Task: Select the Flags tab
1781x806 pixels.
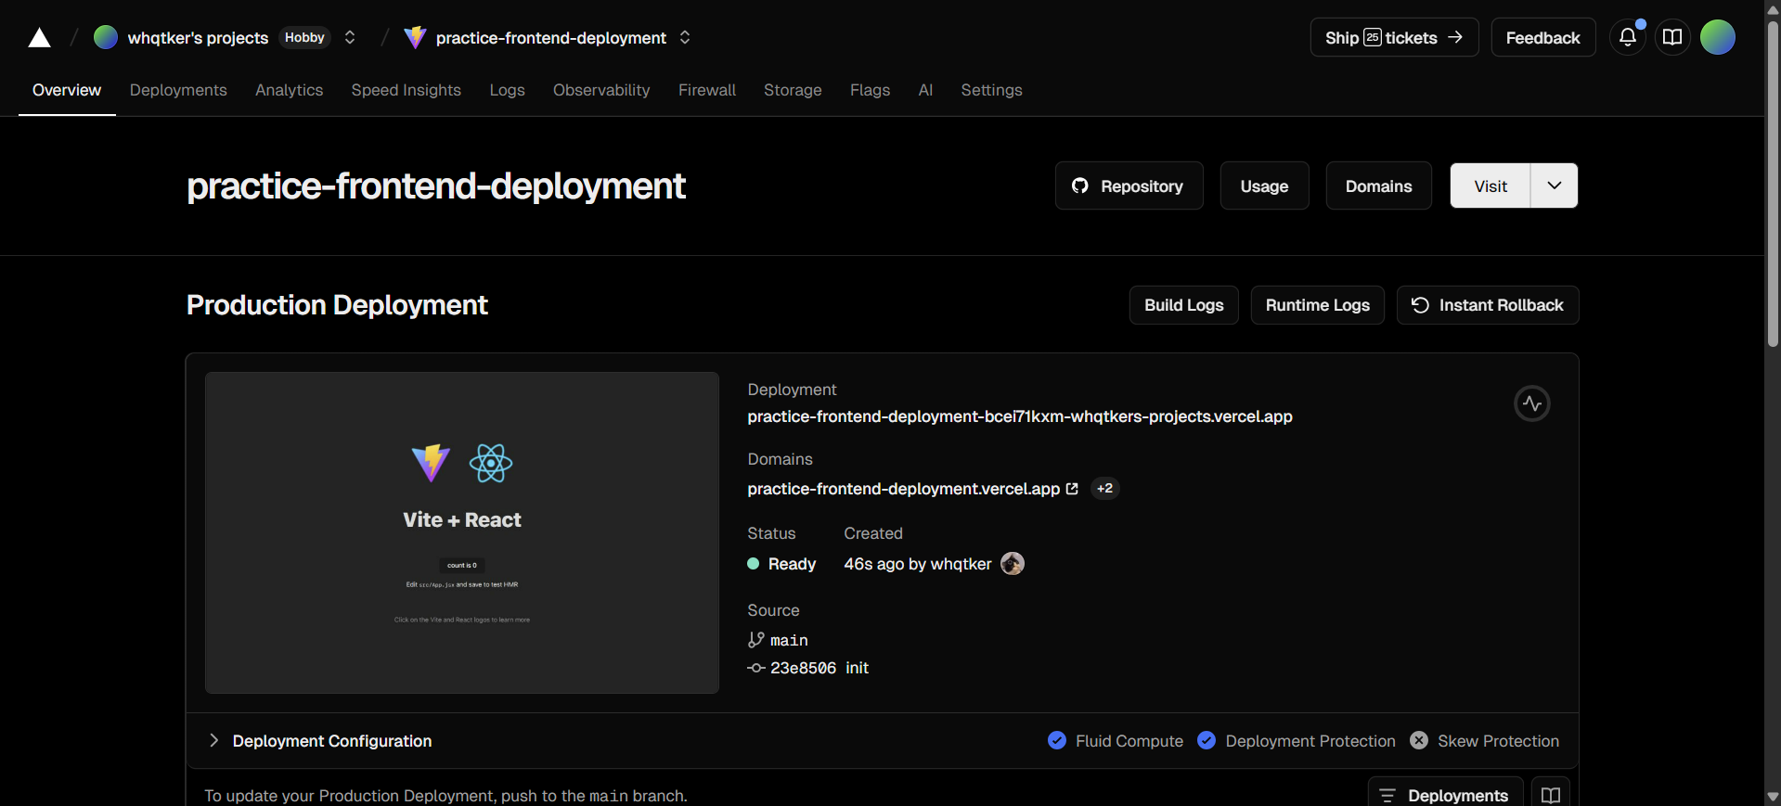Action: click(x=870, y=90)
